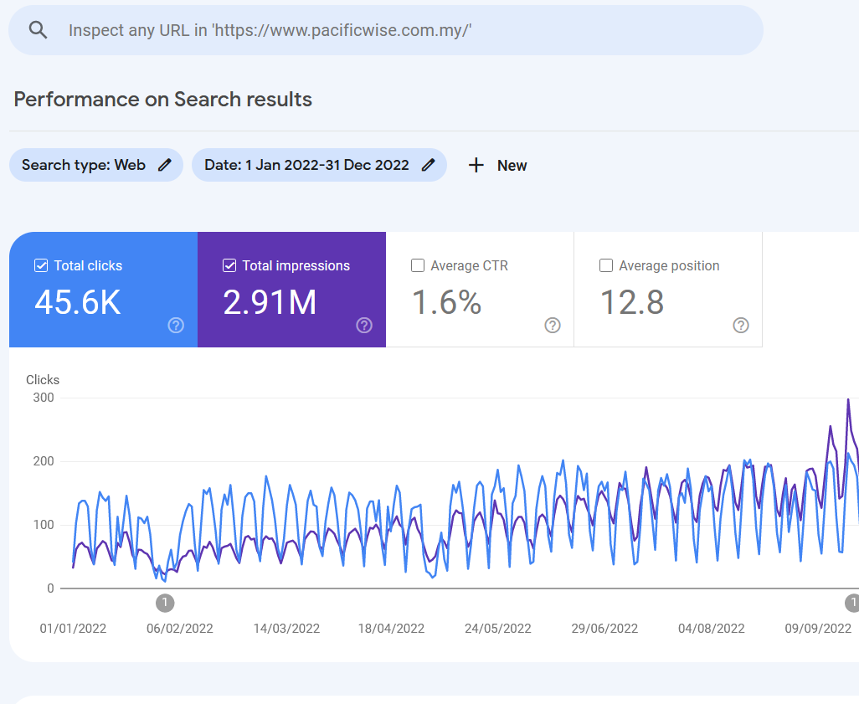Enable the Average position checkbox

click(x=606, y=265)
